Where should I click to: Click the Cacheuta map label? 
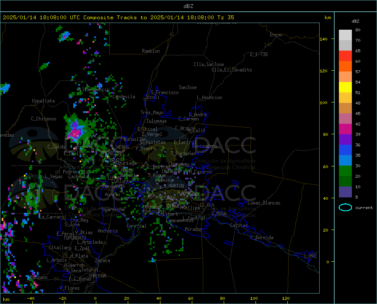coord(78,176)
